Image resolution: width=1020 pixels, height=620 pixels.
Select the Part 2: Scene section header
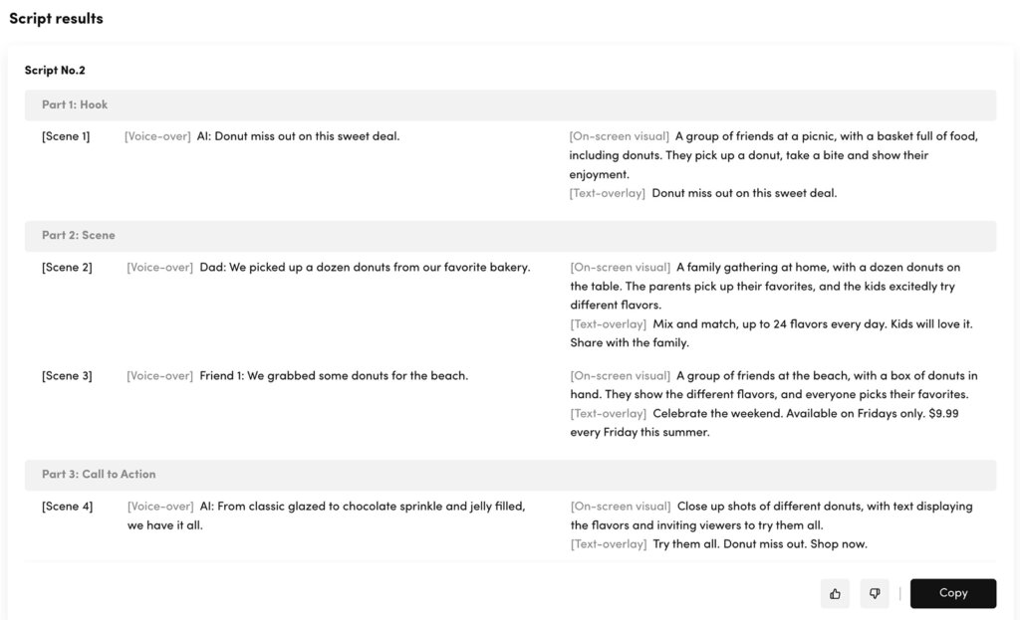coord(79,236)
